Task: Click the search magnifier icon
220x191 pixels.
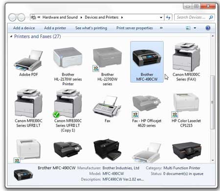Action: point(211,17)
